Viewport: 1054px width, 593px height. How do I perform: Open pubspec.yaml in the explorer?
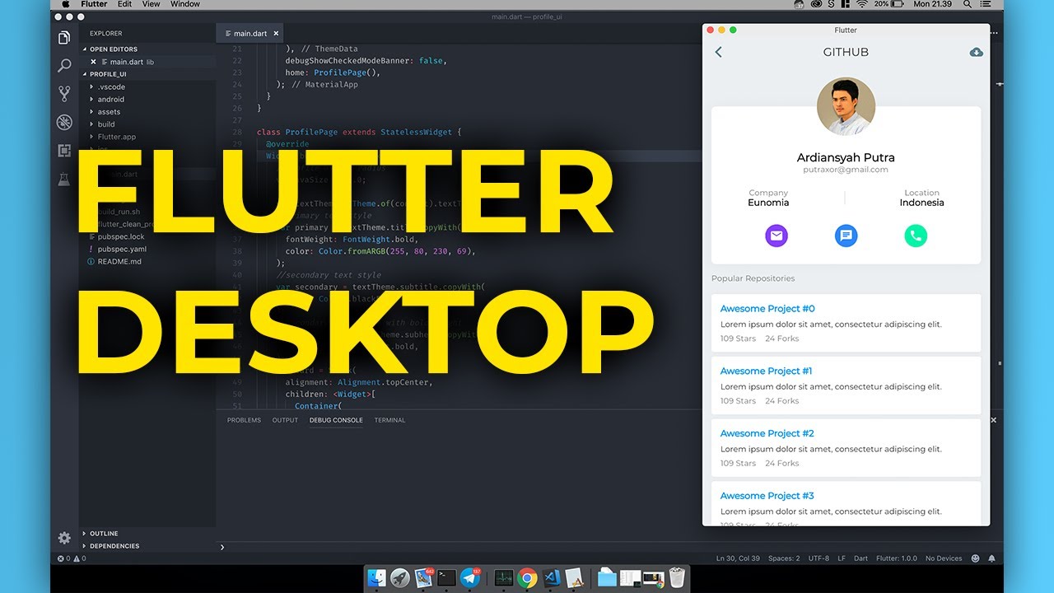click(122, 249)
